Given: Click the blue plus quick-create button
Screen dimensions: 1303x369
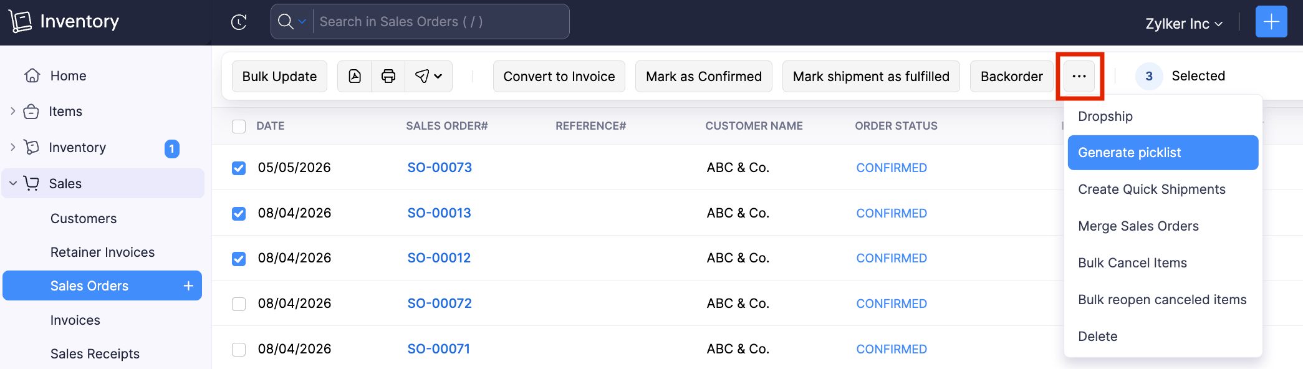Looking at the screenshot, I should tap(1271, 22).
